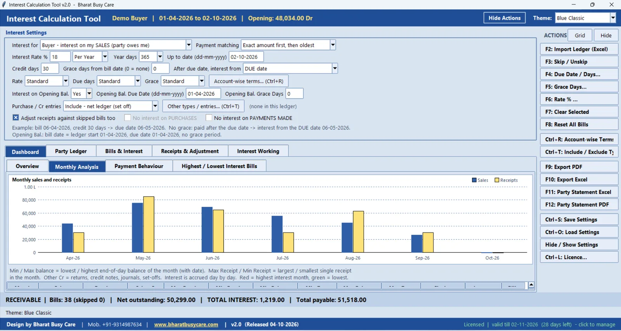Click the No interest on PURCHASES checkbox
Screen dimensions: 621x331
coord(127,118)
